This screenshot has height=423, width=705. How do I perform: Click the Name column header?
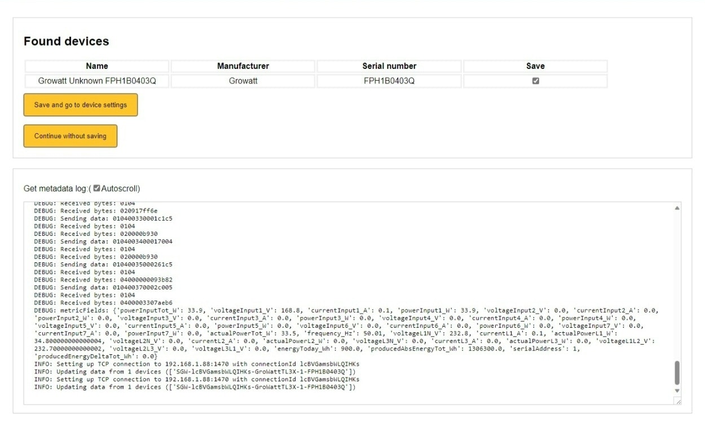pyautogui.click(x=97, y=66)
